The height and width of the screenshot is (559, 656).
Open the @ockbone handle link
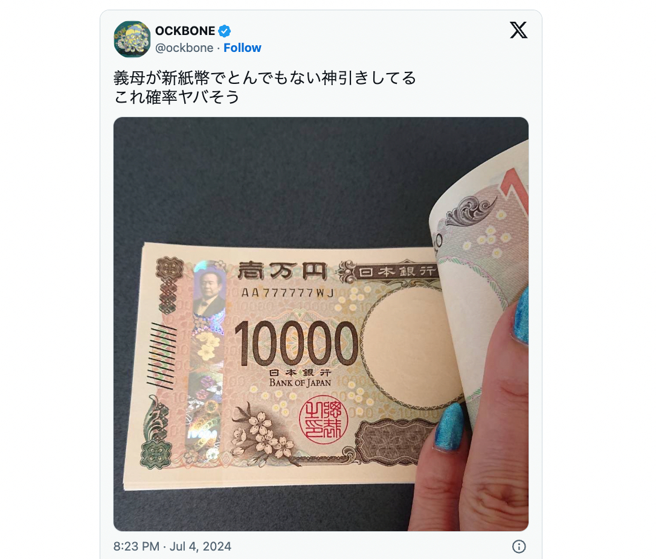click(x=184, y=48)
